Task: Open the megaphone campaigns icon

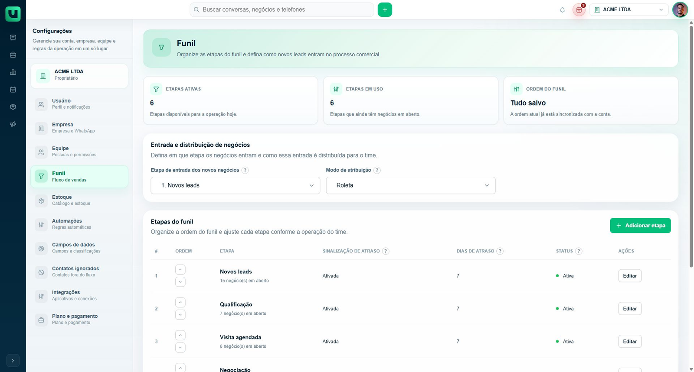Action: pos(13,124)
